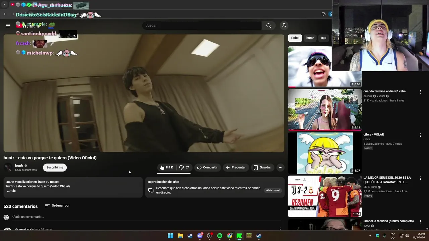
Task: Open Juventus Galatasaray resumen thumbnail
Action: coord(325,196)
